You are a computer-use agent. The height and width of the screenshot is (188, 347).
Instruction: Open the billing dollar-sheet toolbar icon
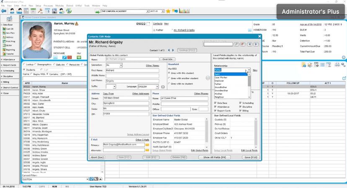(47, 11)
